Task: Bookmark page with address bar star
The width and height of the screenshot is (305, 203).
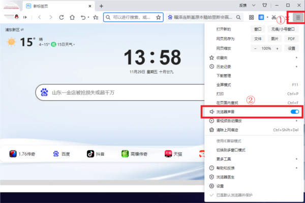Action: coord(158,17)
